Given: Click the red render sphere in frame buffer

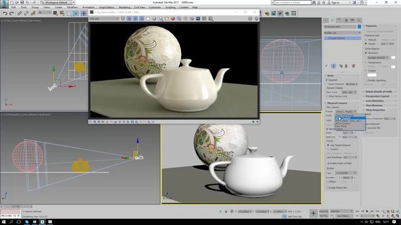Looking at the screenshot, I should (173, 19).
